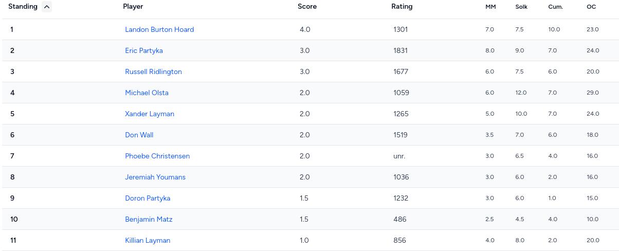The image size is (619, 251).
Task: Open Landon Burton Hoard's player page
Action: click(159, 29)
